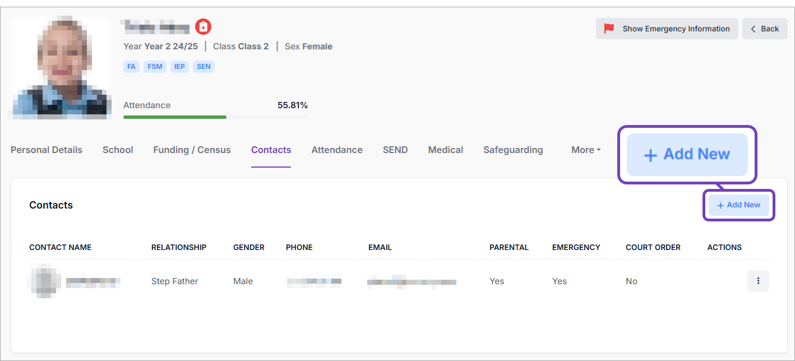This screenshot has width=795, height=361.
Task: Go to the Safeguarding tab
Action: [x=513, y=150]
